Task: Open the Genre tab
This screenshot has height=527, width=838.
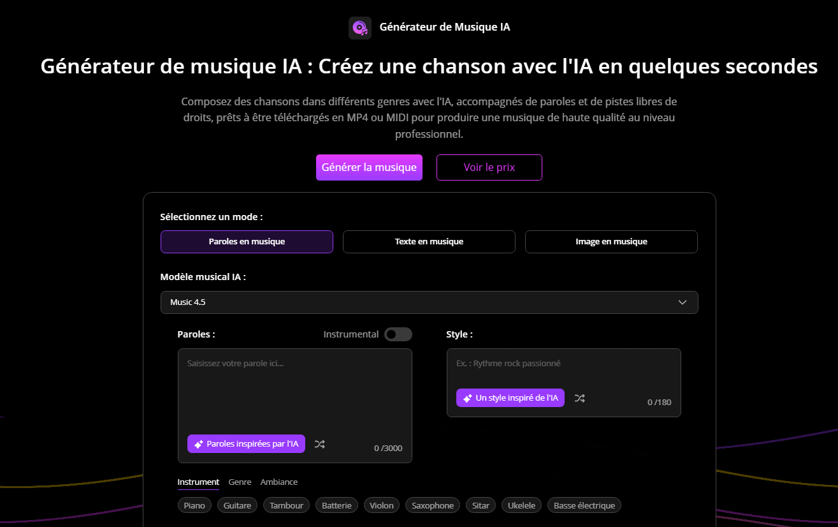Action: (240, 482)
